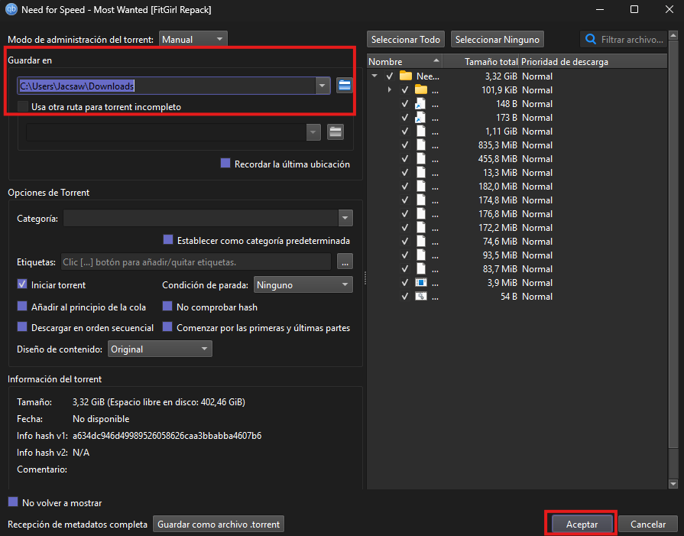Enable No comprobar hash checkbox
684x536 pixels.
167,307
